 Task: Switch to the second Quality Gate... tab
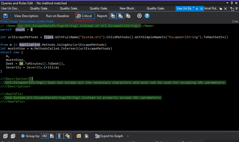click(x=69, y=8)
